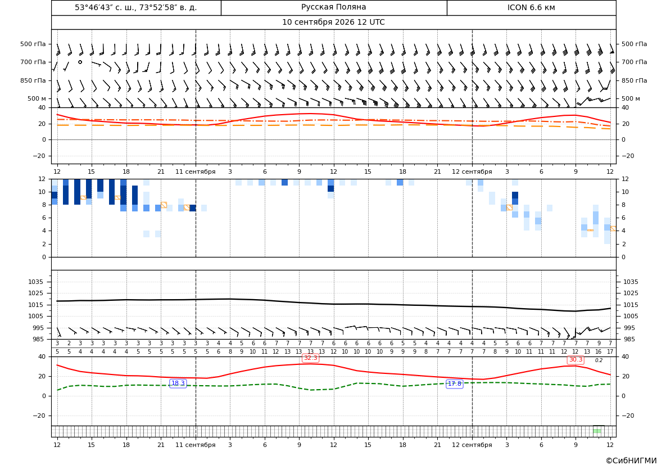Click the 0.2 precipitation amount label
This screenshot has height=465, width=657.
(599, 360)
